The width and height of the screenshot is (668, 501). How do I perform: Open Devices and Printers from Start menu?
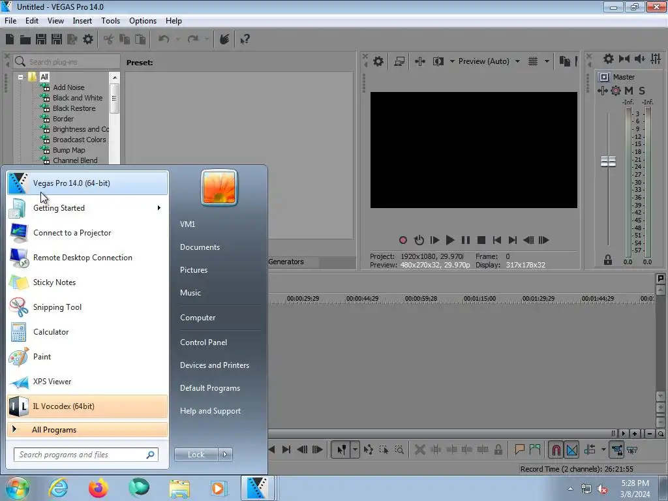coord(214,365)
